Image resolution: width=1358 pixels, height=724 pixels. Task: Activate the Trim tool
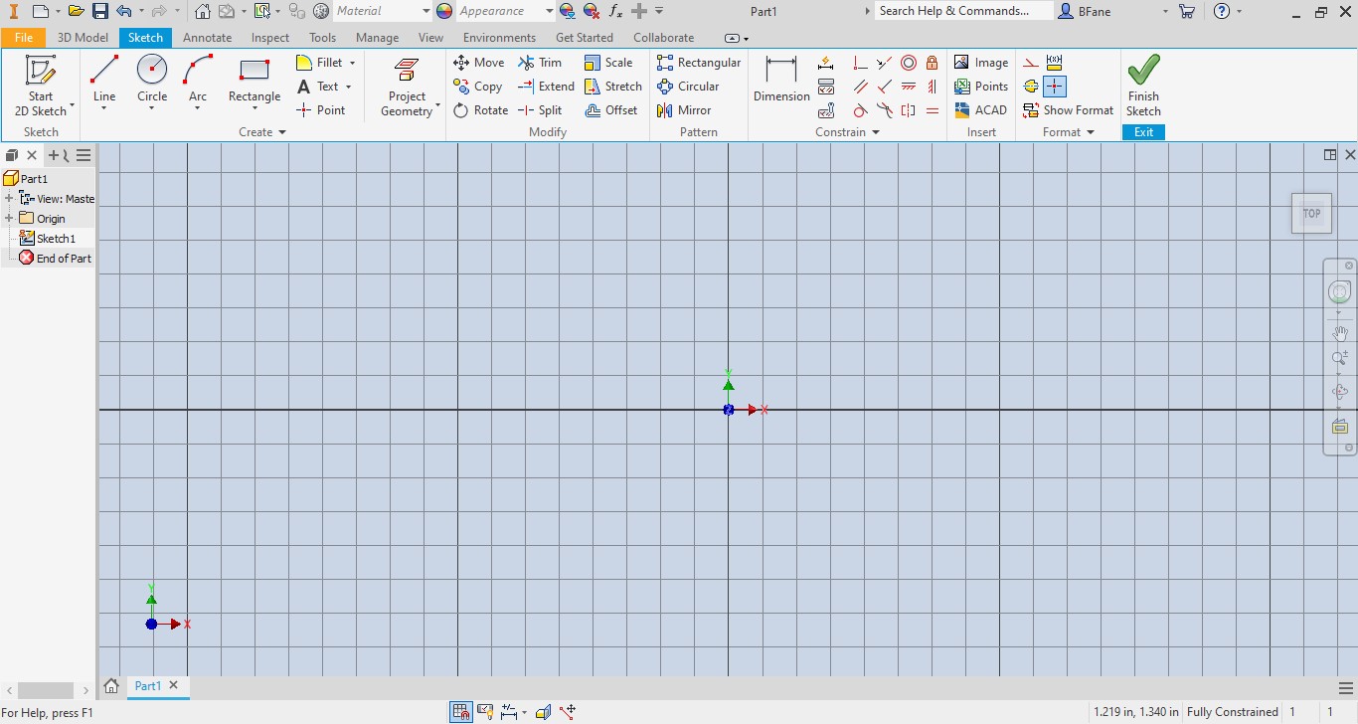pyautogui.click(x=542, y=62)
